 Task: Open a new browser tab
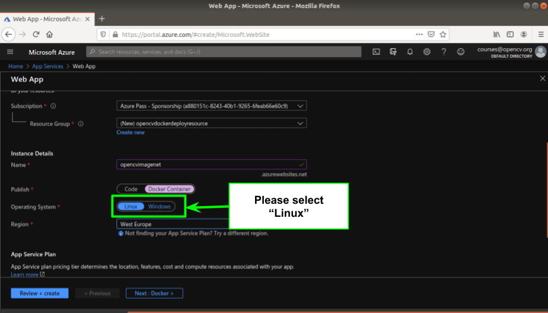(x=101, y=19)
